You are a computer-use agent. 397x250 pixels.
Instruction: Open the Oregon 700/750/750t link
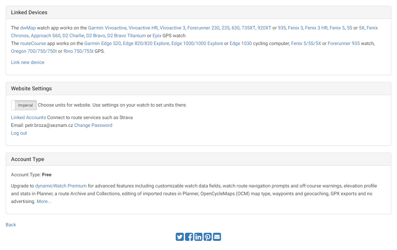click(x=34, y=51)
